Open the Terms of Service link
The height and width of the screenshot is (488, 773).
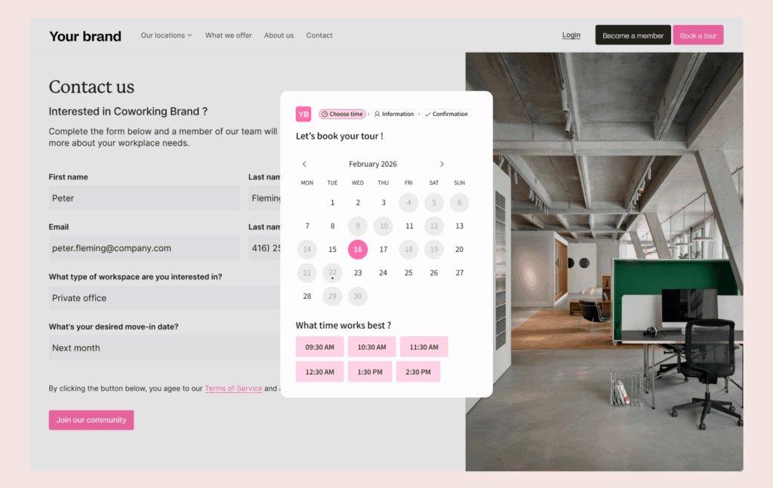coord(233,388)
